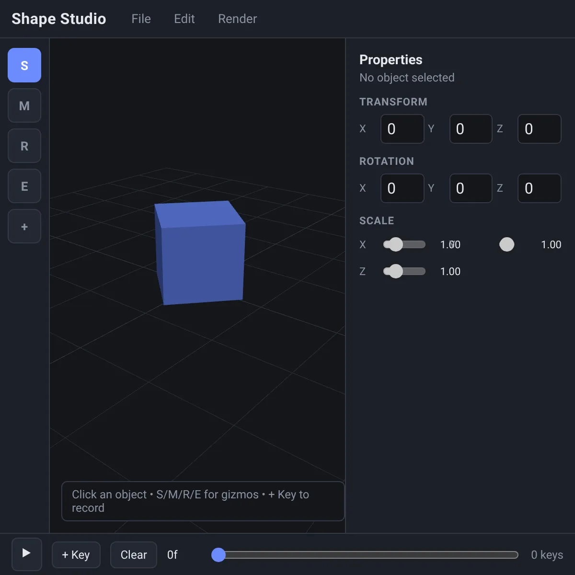Add a new object with plus tool

click(24, 226)
